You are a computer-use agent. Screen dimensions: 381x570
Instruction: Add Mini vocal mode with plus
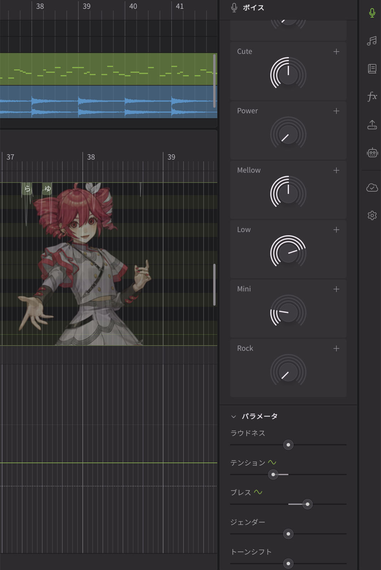336,289
